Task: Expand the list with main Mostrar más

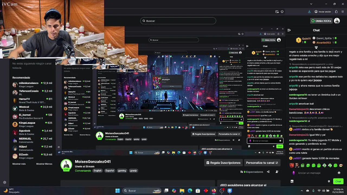Action: click(19, 164)
